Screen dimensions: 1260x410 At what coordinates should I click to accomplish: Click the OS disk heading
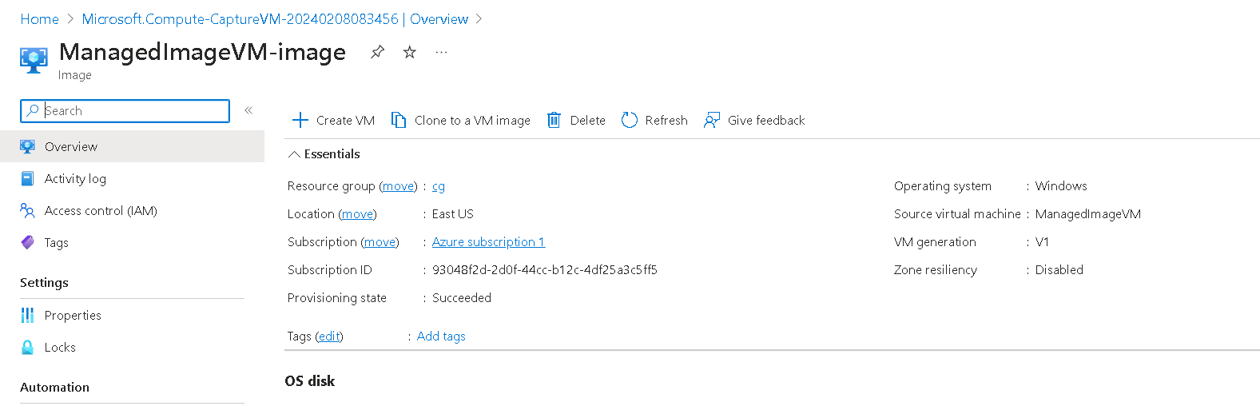click(x=310, y=380)
